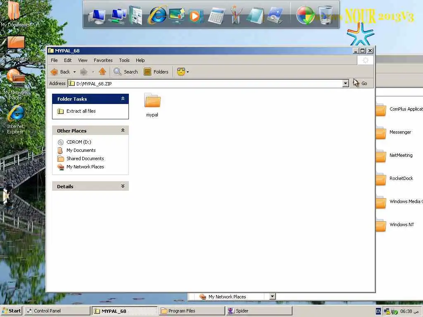
Task: Select My Network Places desktop icon
Action: pyautogui.click(x=15, y=84)
